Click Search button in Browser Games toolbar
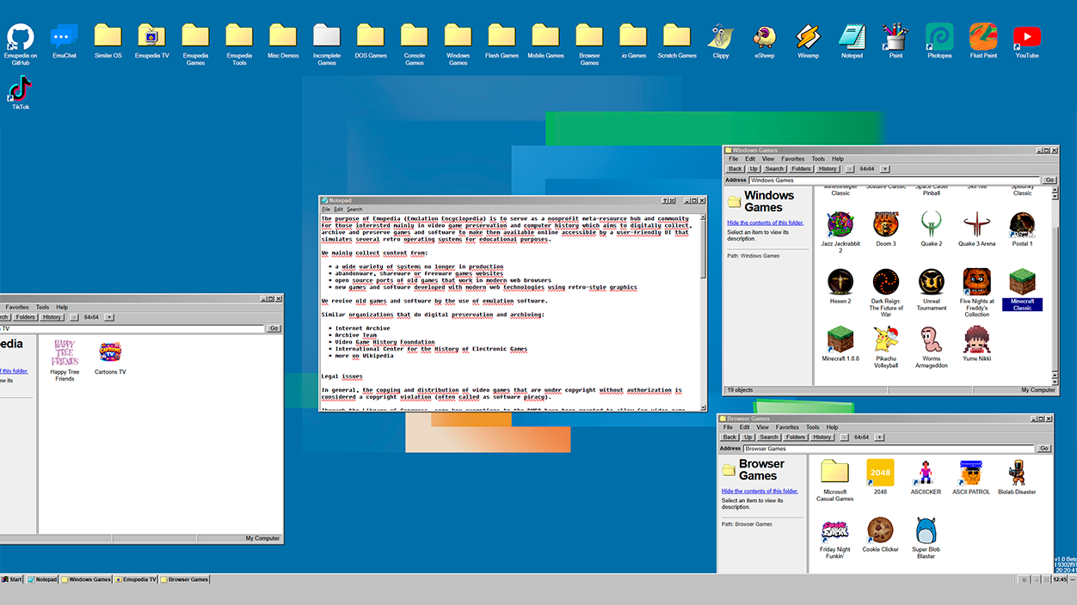This screenshot has width=1077, height=605. click(769, 437)
